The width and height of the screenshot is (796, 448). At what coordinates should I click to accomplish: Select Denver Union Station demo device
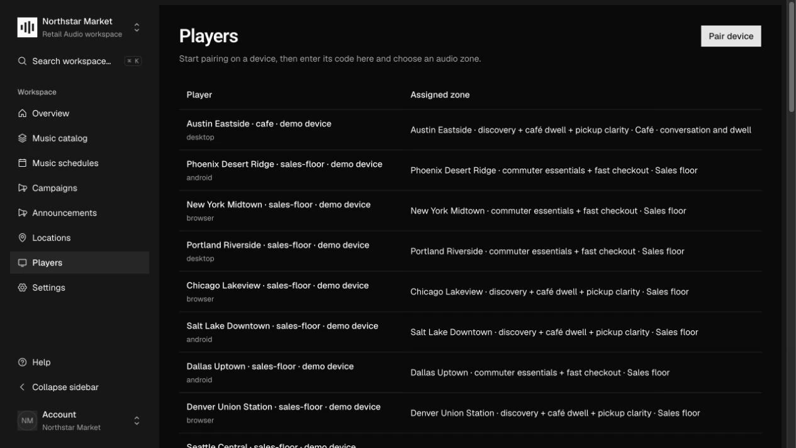tap(283, 407)
